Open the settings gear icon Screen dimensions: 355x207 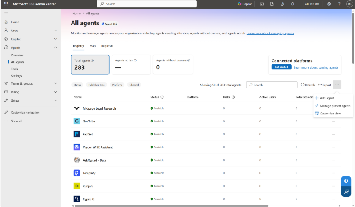point(329,4)
